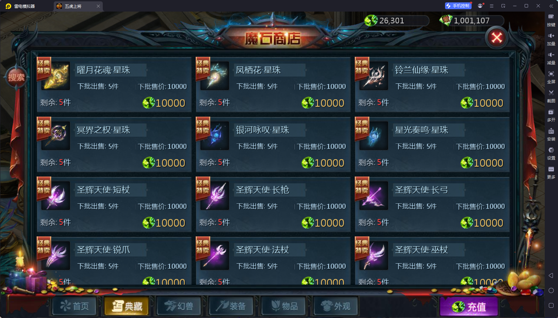Switch to the 外观 tab

point(336,306)
